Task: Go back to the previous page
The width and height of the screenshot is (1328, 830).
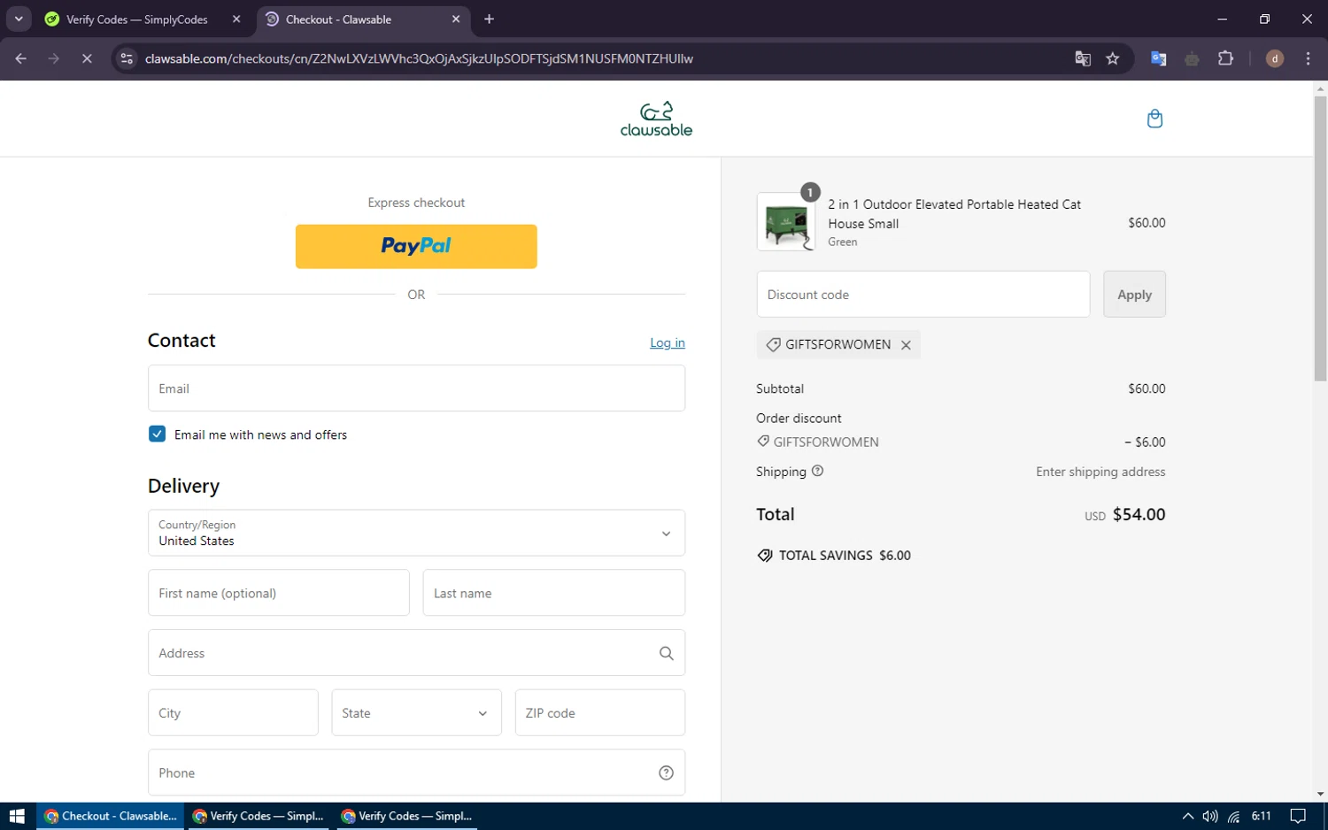Action: (x=21, y=58)
